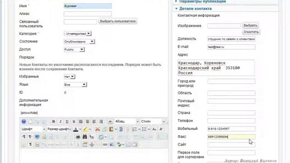Click the Очистить button

[x=251, y=32]
